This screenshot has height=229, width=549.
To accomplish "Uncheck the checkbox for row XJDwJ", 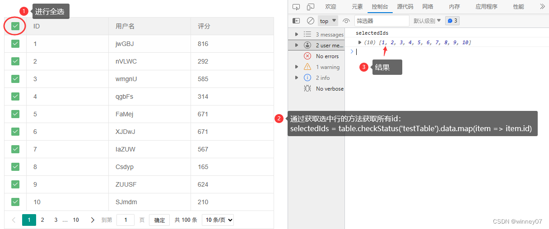I will point(15,132).
